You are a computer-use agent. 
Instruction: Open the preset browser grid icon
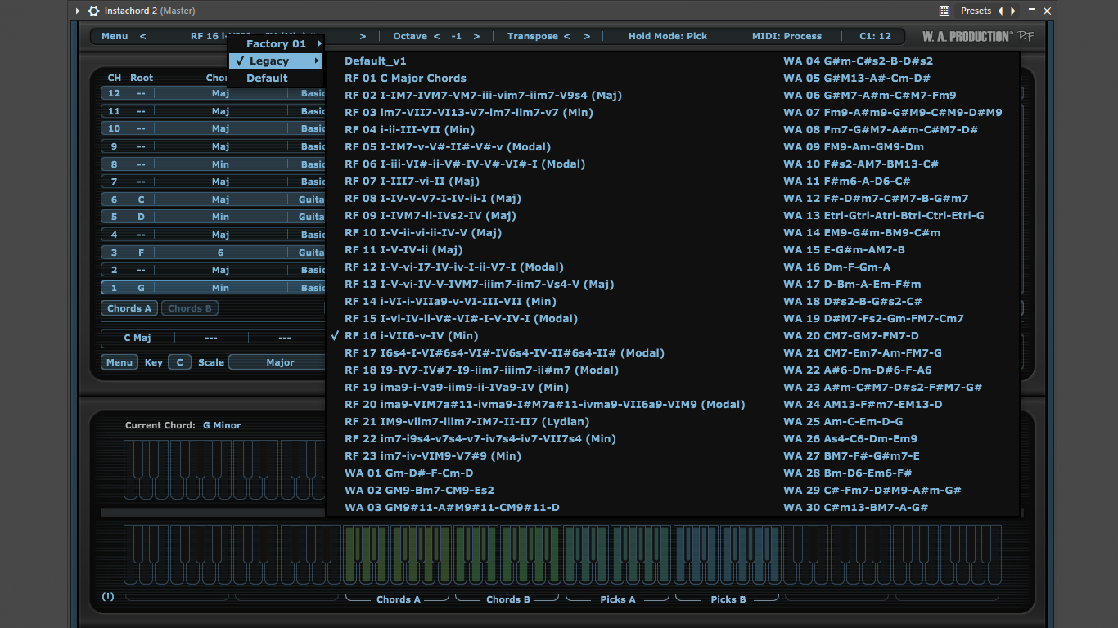click(944, 11)
